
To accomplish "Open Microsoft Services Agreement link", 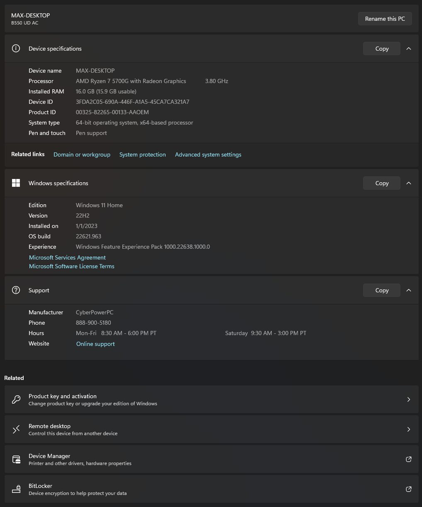I will 67,257.
